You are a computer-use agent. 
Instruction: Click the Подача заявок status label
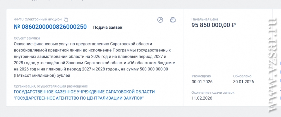tap(108, 27)
